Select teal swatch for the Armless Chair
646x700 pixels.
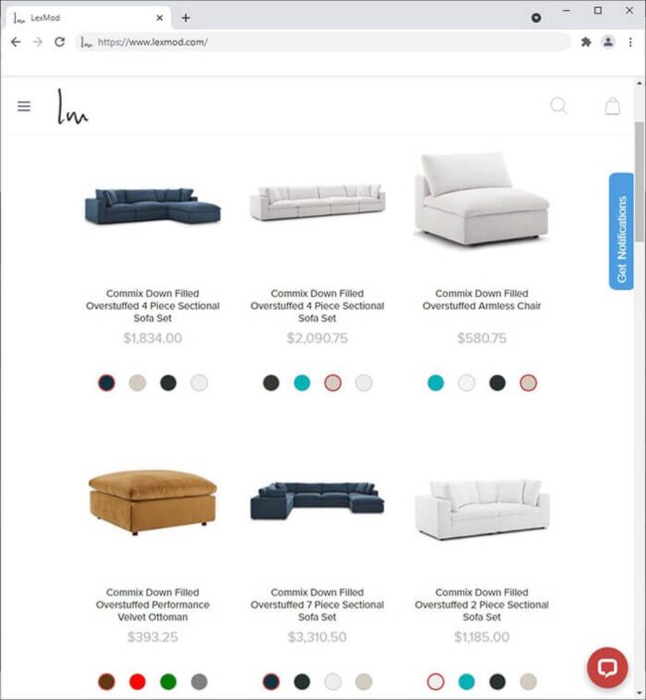point(435,382)
